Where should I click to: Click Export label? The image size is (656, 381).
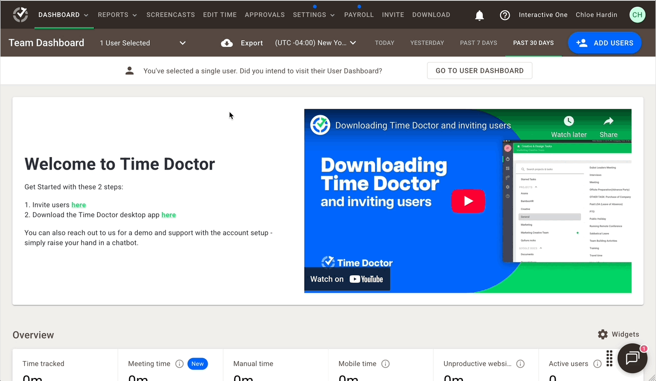pos(252,43)
